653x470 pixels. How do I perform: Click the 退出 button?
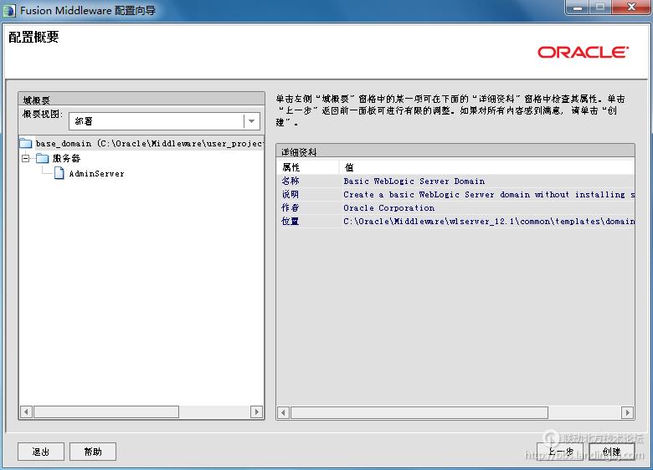(41, 452)
